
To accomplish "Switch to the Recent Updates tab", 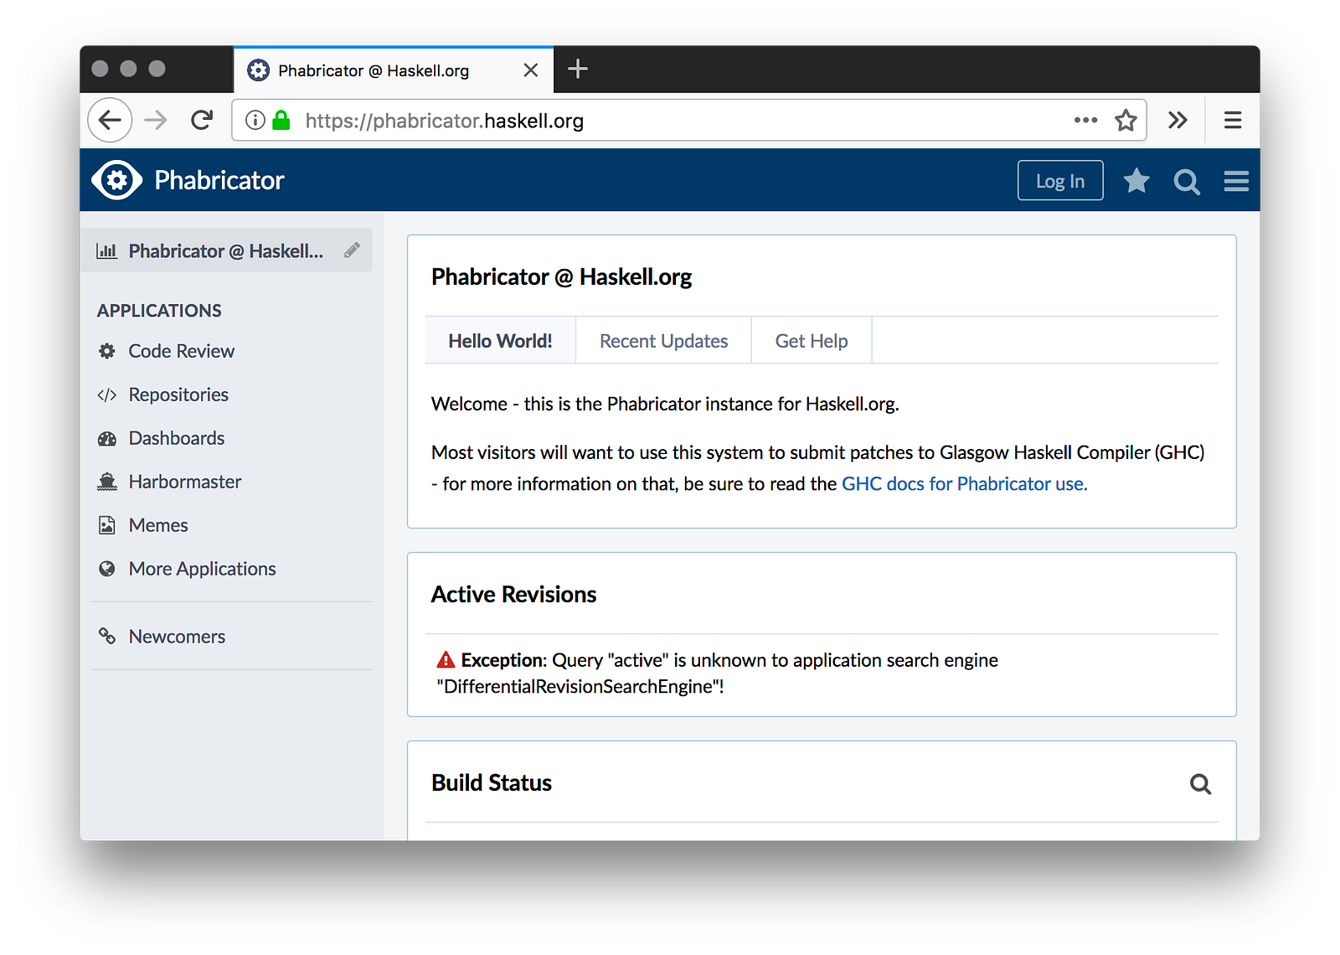I will coord(663,340).
